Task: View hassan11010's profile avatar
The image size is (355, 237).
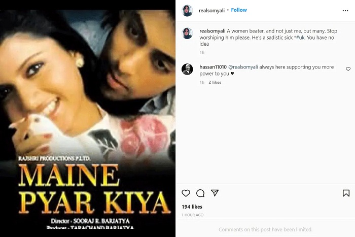Action: pyautogui.click(x=187, y=69)
